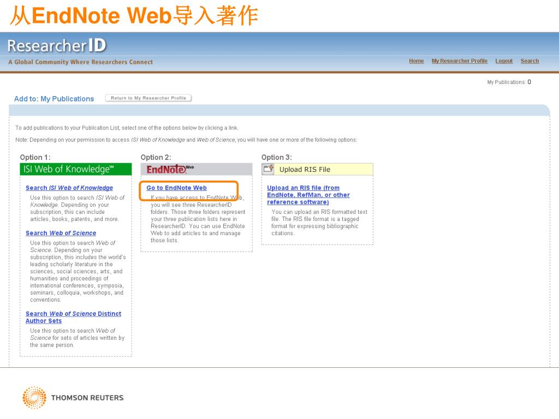Click Upload an RIS file link
This screenshot has height=419, width=559.
click(x=308, y=195)
